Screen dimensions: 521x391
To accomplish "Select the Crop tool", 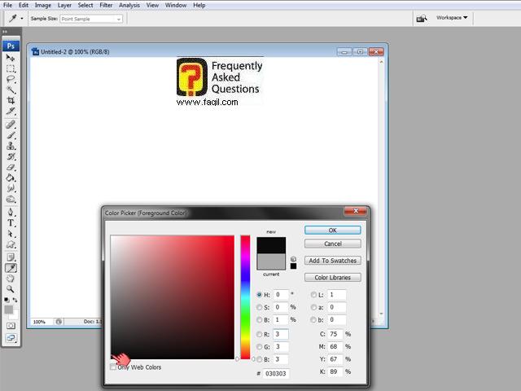I will point(11,101).
